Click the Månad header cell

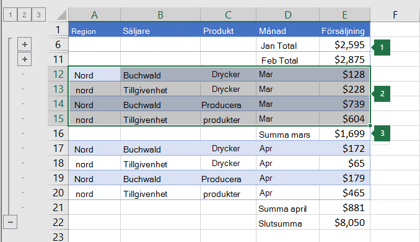(287, 30)
